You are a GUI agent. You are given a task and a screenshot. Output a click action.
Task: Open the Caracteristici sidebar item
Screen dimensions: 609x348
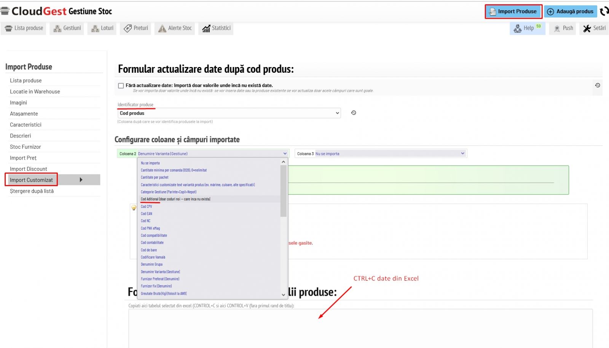[x=26, y=125]
